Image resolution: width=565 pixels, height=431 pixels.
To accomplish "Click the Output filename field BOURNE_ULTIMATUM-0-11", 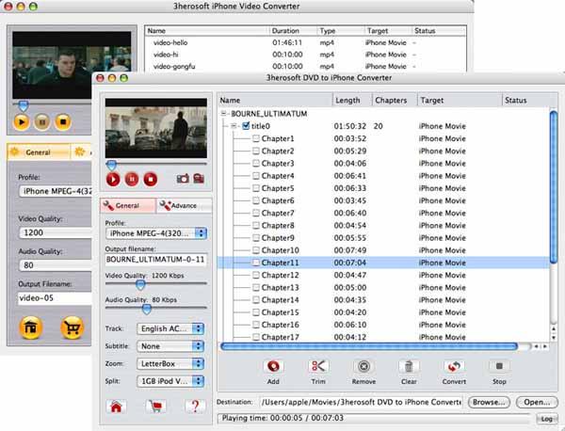I will point(156,260).
